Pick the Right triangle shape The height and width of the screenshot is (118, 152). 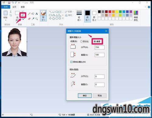tap(60, 15)
